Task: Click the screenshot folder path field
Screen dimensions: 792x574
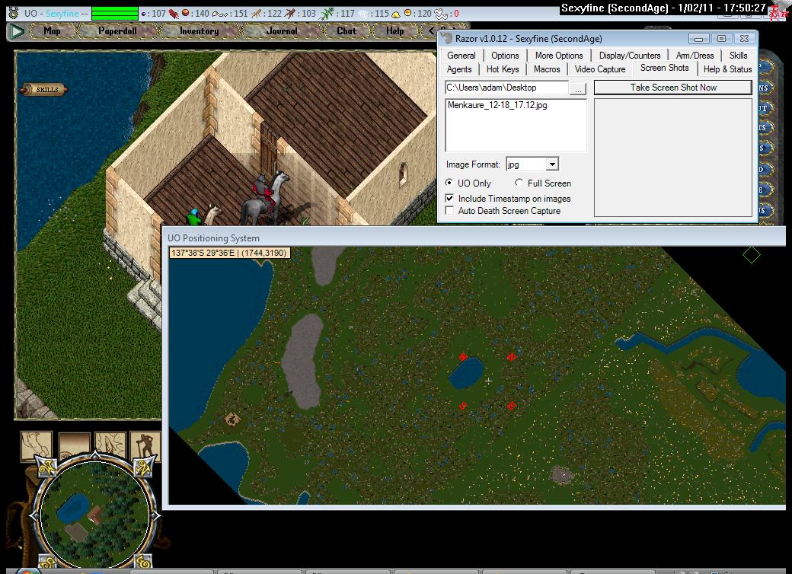Action: [506, 88]
